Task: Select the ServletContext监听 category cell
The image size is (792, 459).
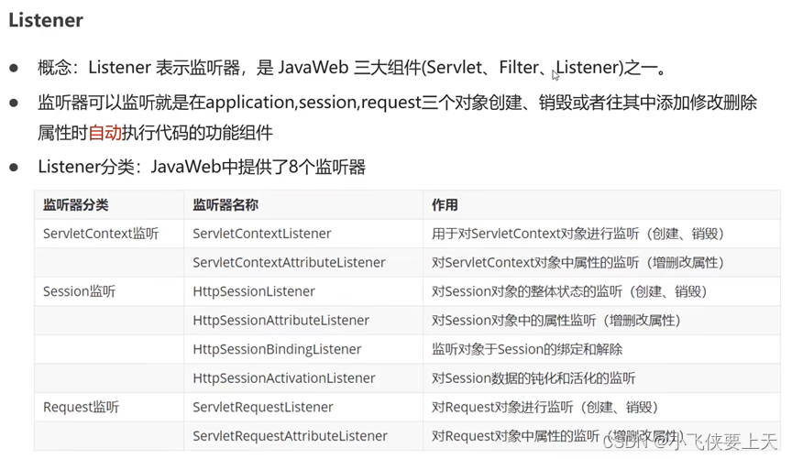Action: tap(101, 234)
